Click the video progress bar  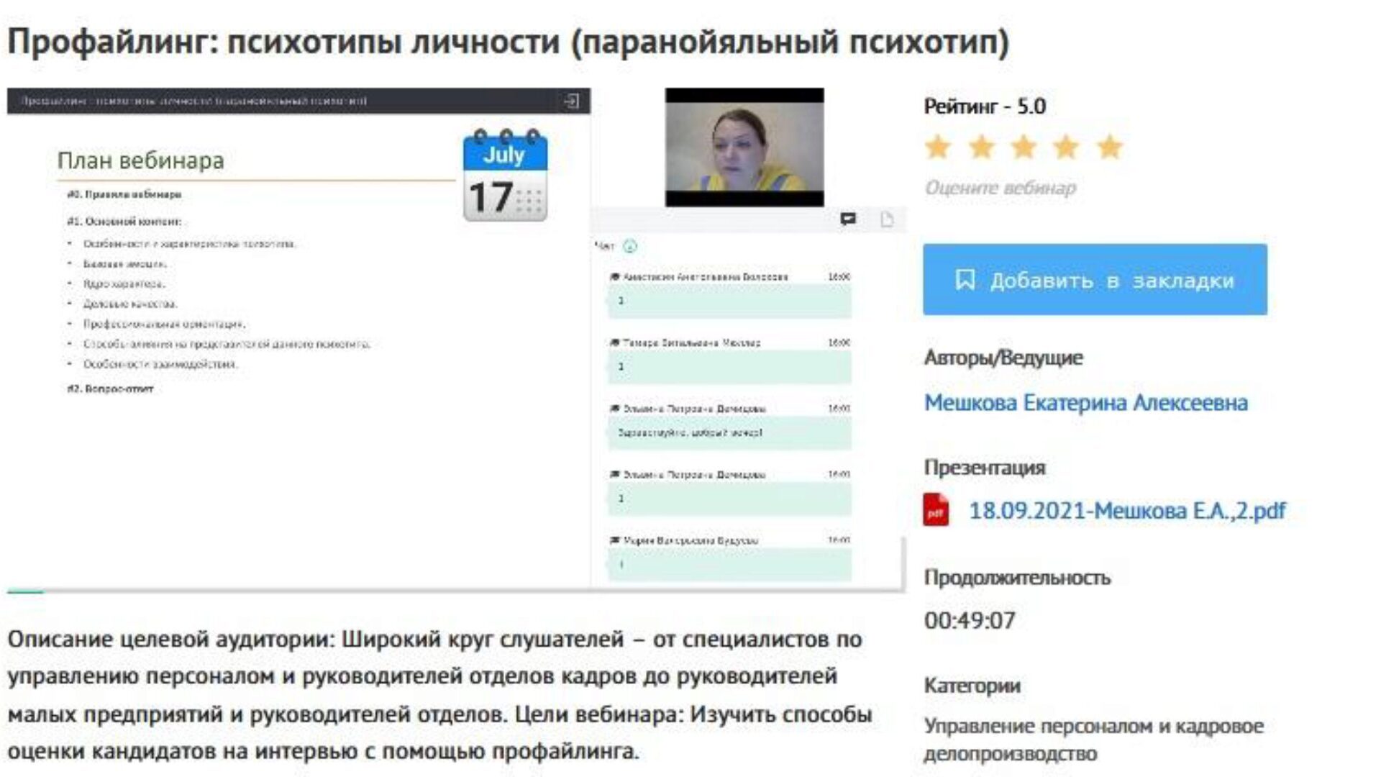tap(456, 591)
